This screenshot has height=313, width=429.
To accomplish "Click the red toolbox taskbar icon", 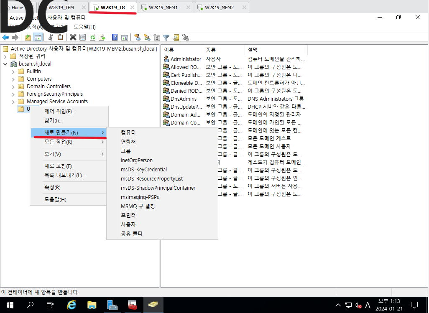I will (133, 305).
